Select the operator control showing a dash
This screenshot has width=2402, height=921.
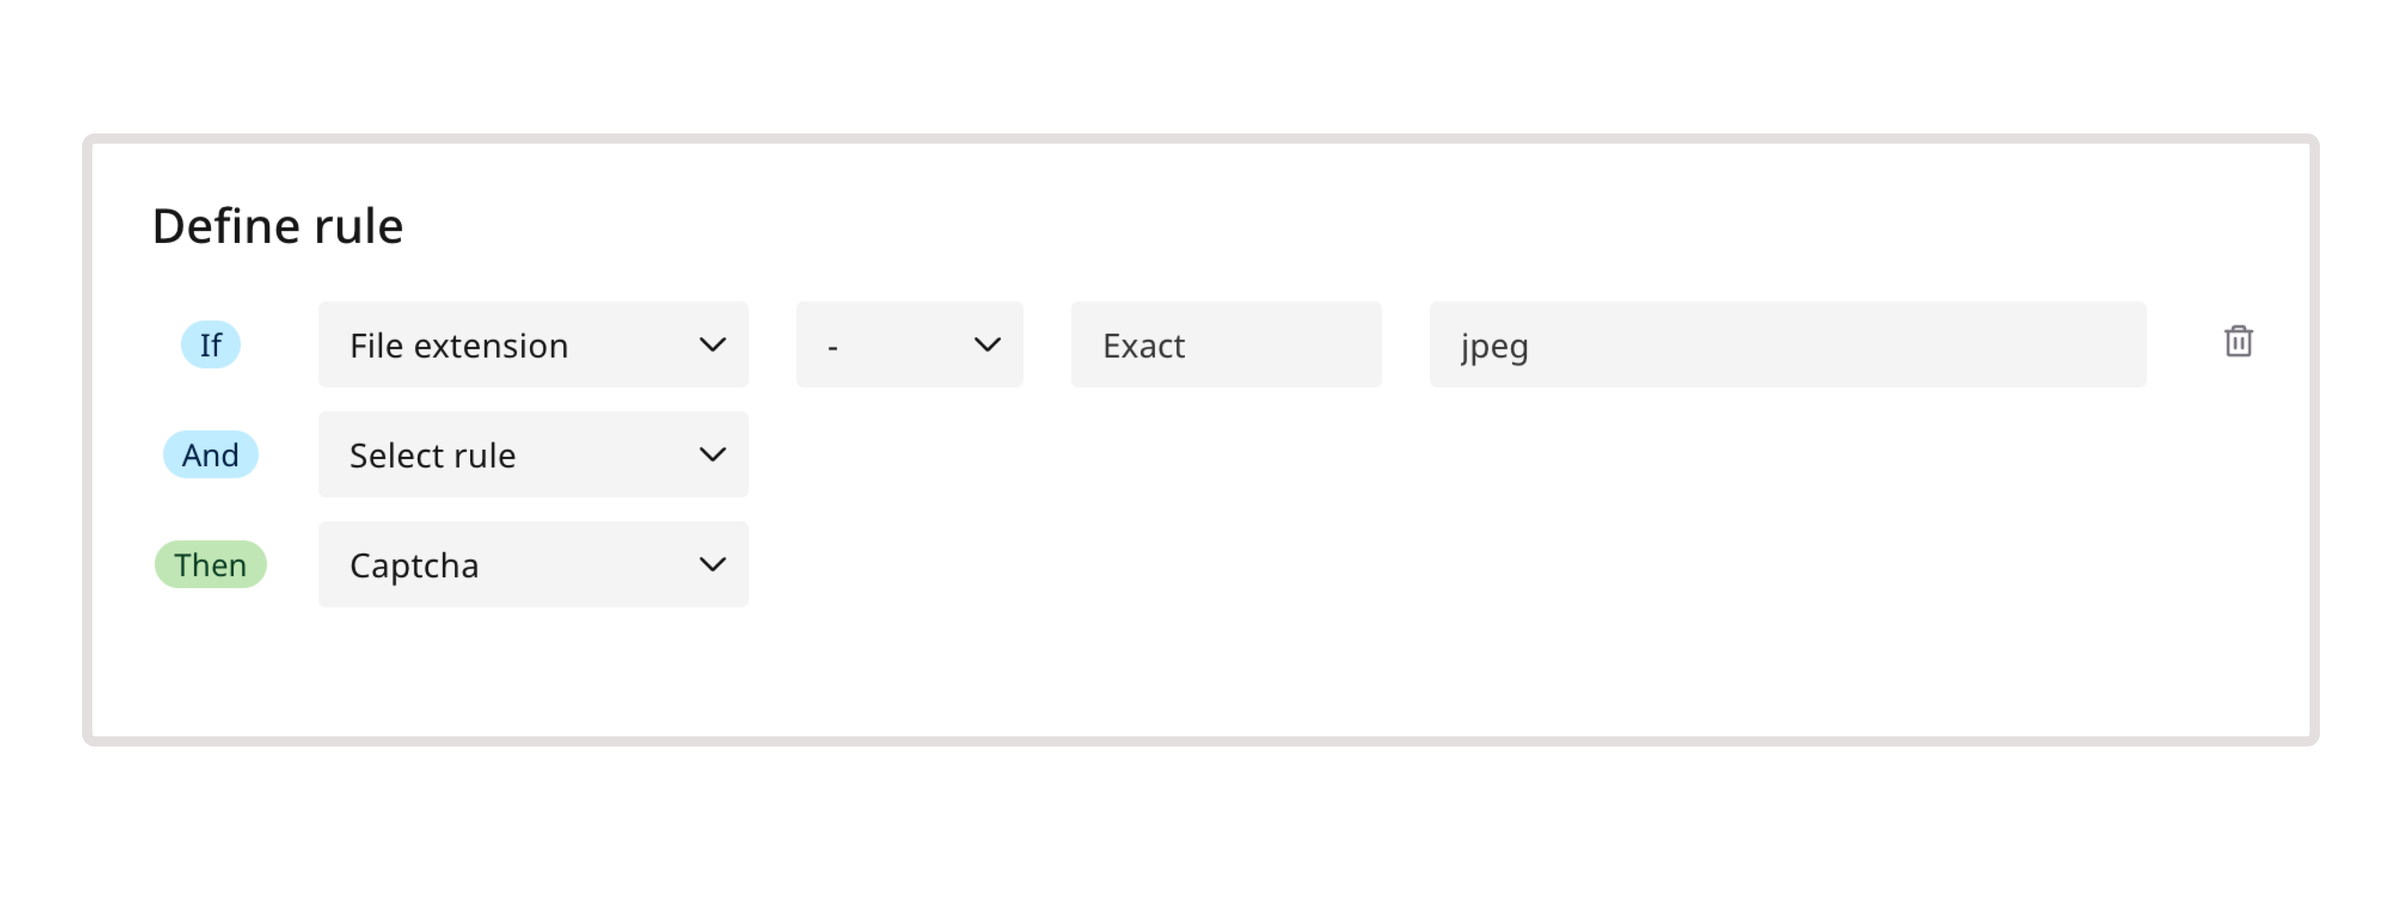[909, 344]
